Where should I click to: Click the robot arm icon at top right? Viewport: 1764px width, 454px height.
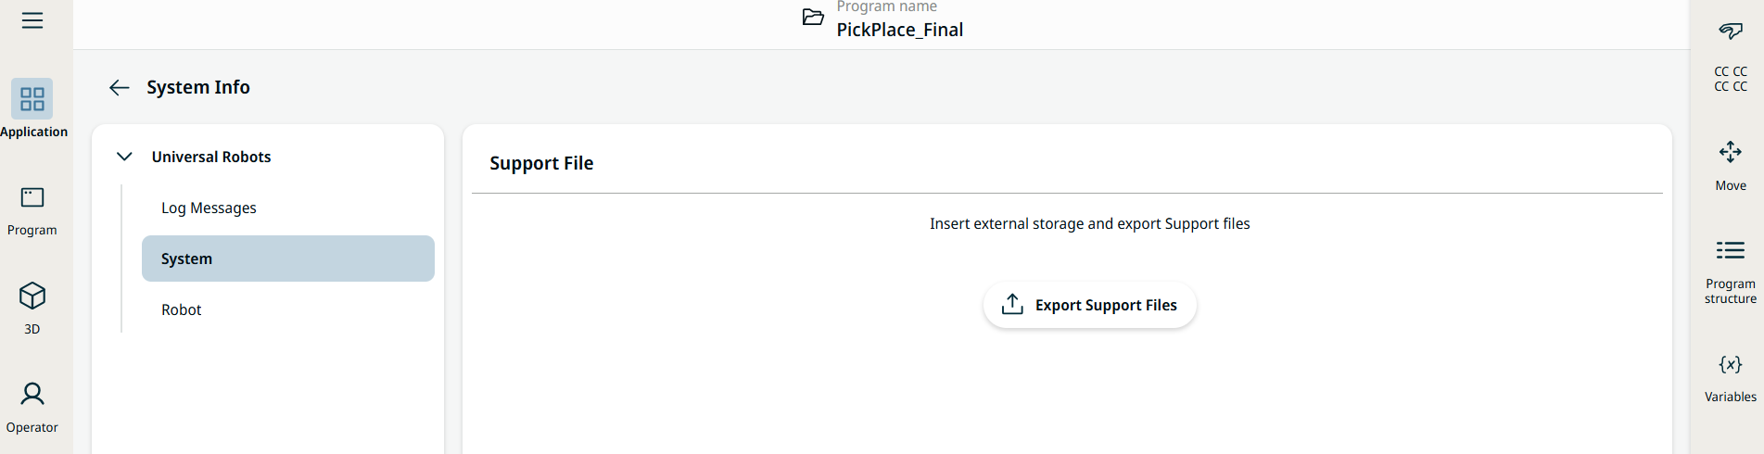[x=1730, y=31]
